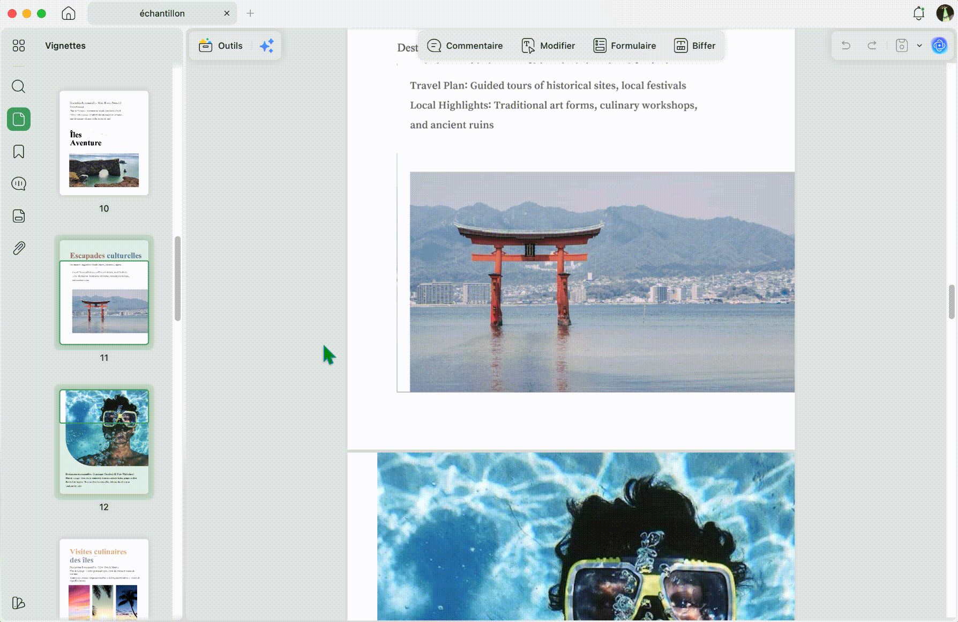This screenshot has width=958, height=622.
Task: Save the document
Action: pos(902,46)
